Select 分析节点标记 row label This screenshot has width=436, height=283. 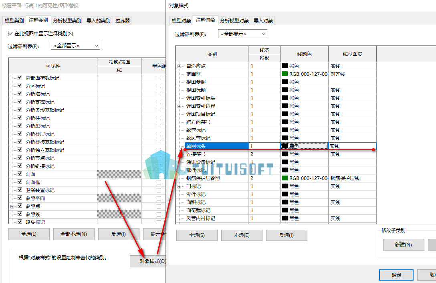point(40,158)
